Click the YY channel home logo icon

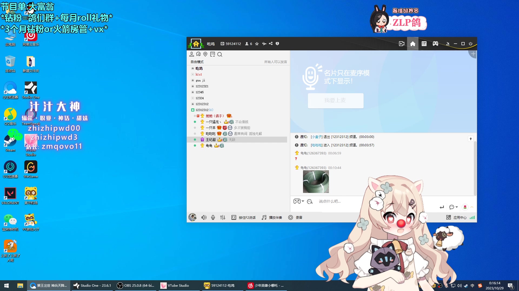[x=196, y=44]
